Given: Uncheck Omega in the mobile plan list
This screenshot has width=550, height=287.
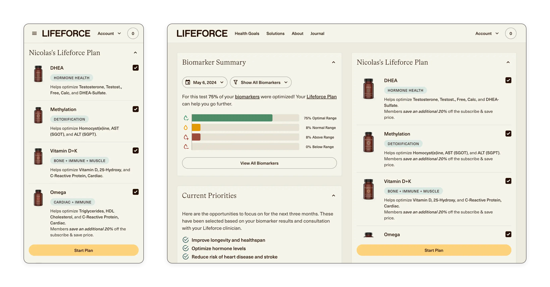Looking at the screenshot, I should 136,192.
